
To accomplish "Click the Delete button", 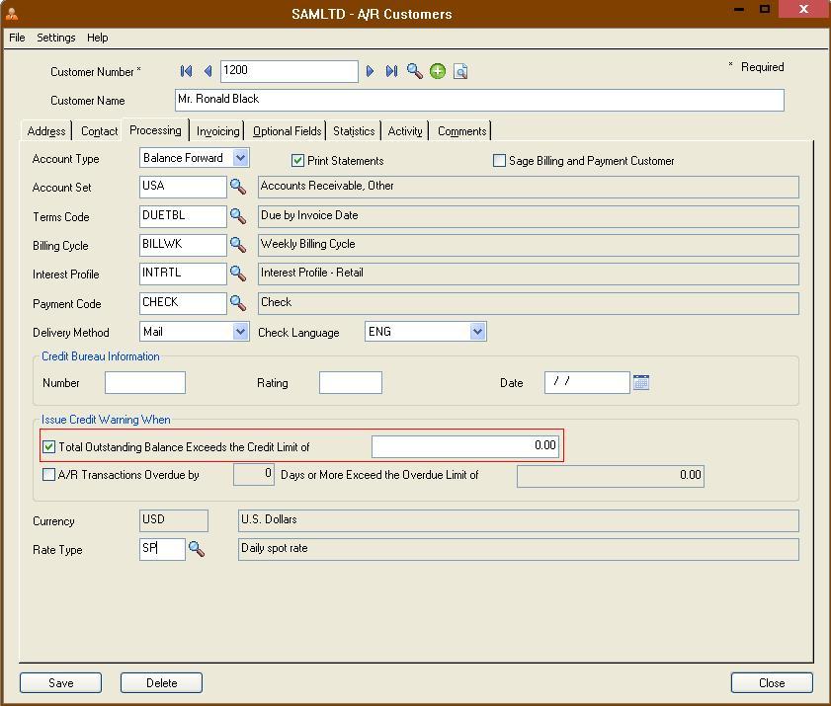I will [162, 682].
